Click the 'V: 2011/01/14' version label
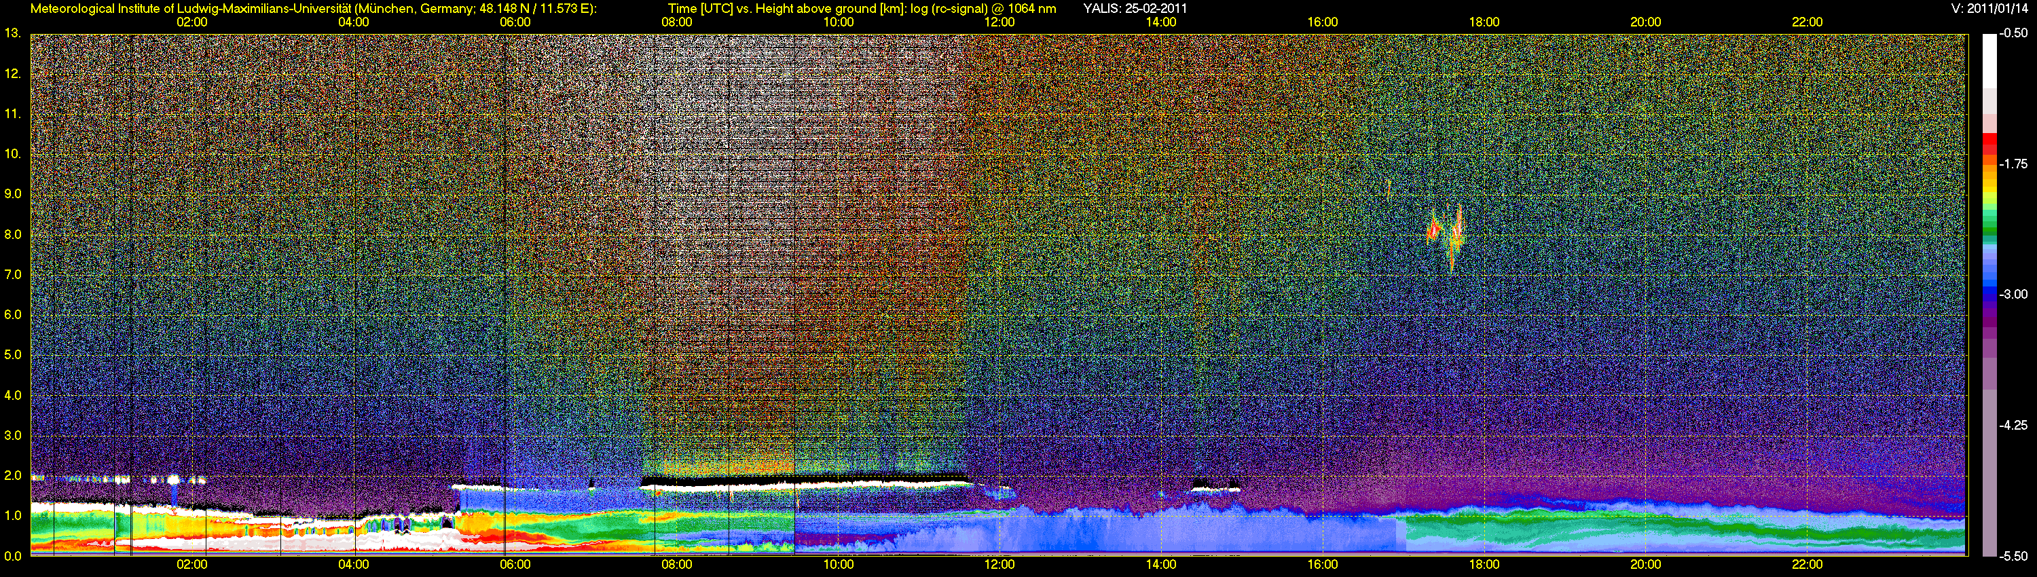 pos(1989,9)
